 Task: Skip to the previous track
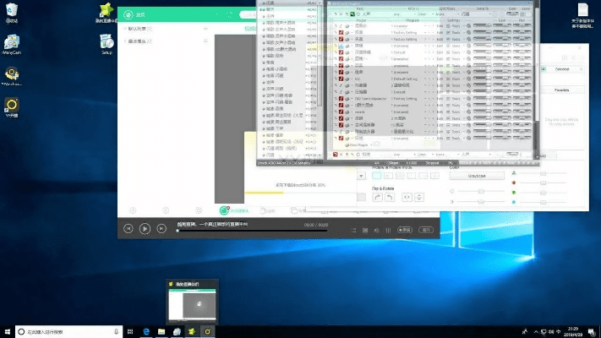tap(128, 228)
